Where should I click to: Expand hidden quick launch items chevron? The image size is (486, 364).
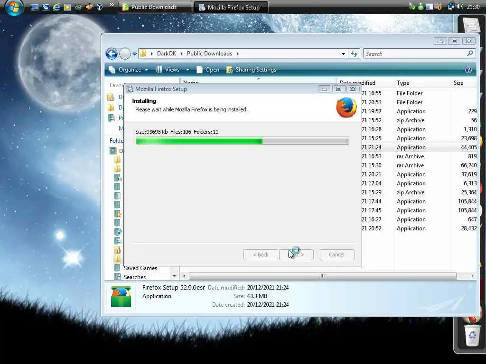click(112, 5)
